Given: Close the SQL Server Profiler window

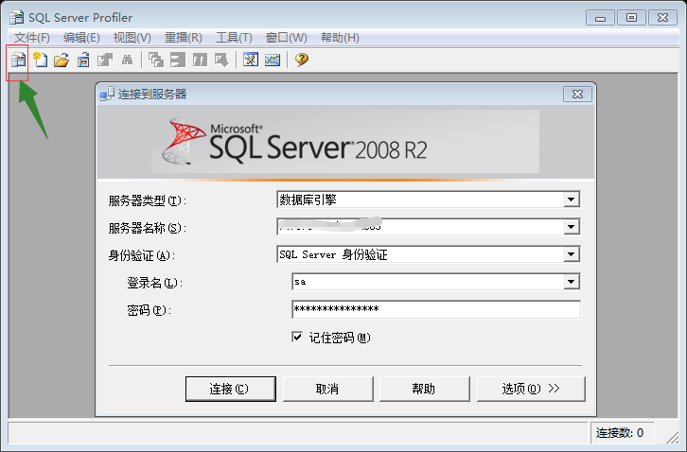Looking at the screenshot, I should pyautogui.click(x=663, y=18).
